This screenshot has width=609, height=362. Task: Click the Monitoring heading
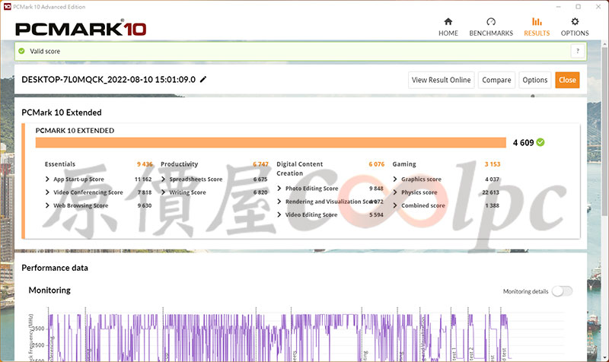tap(49, 291)
